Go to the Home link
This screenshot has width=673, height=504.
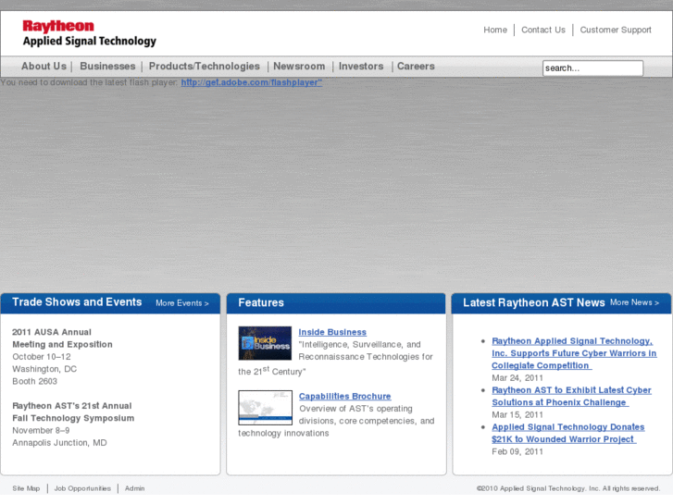click(495, 30)
